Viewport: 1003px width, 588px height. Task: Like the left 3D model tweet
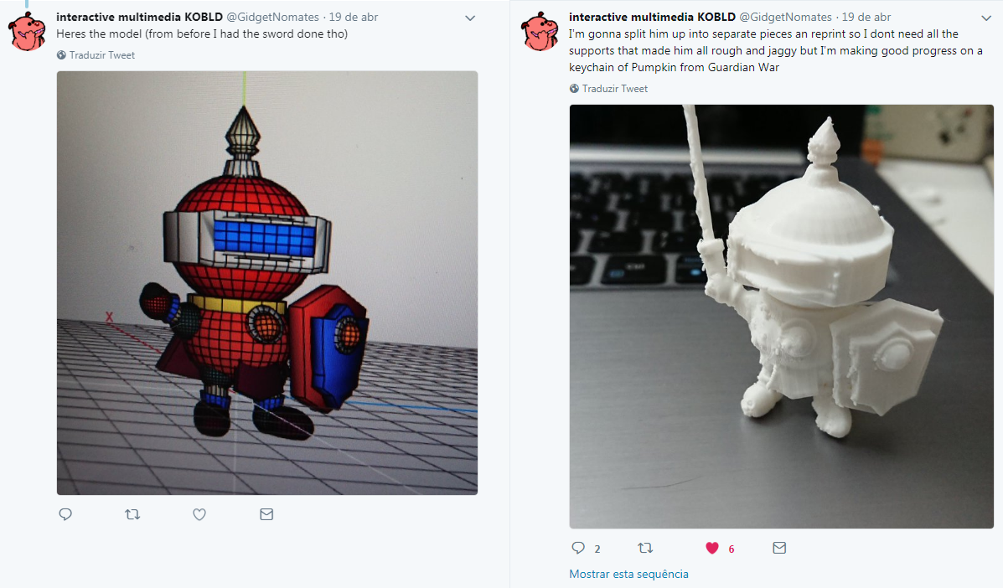click(199, 514)
